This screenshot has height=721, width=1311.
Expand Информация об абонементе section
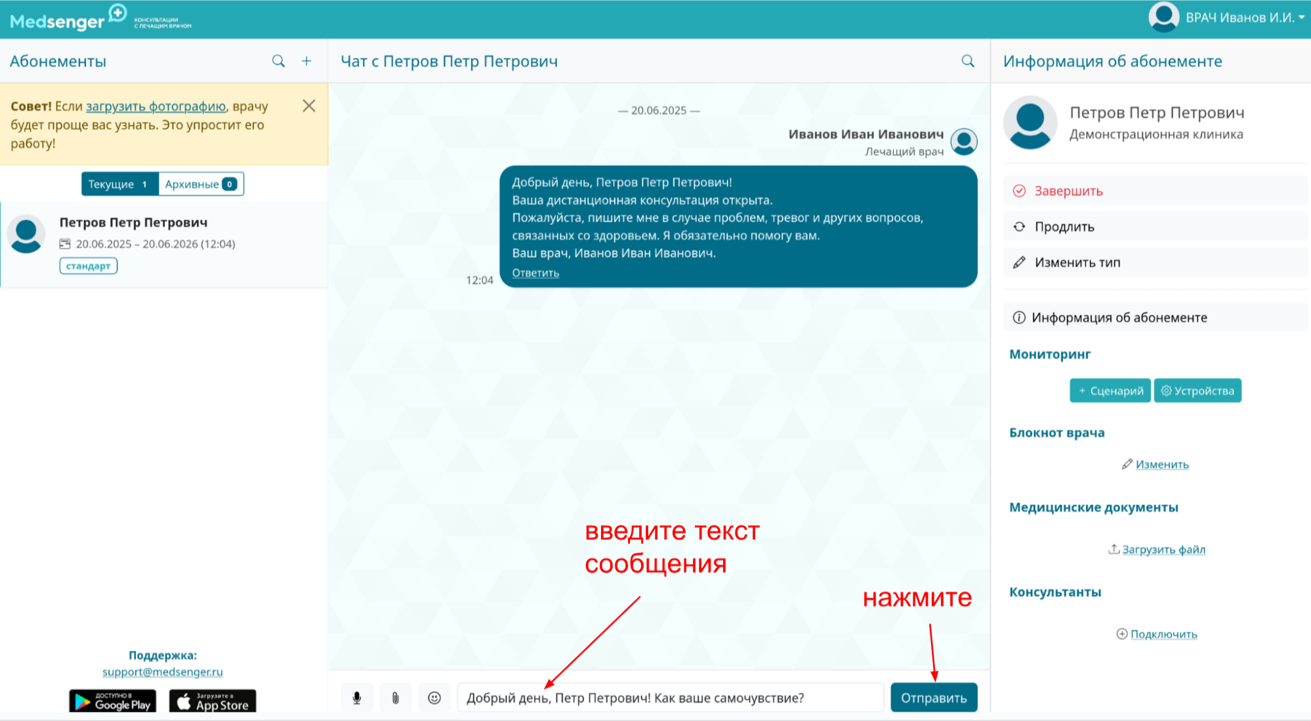tap(1119, 318)
